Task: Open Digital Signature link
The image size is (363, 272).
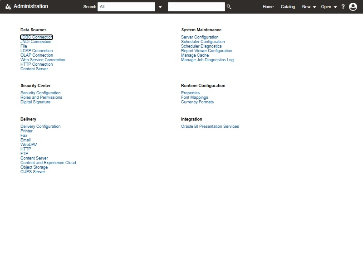Action: coord(35,102)
